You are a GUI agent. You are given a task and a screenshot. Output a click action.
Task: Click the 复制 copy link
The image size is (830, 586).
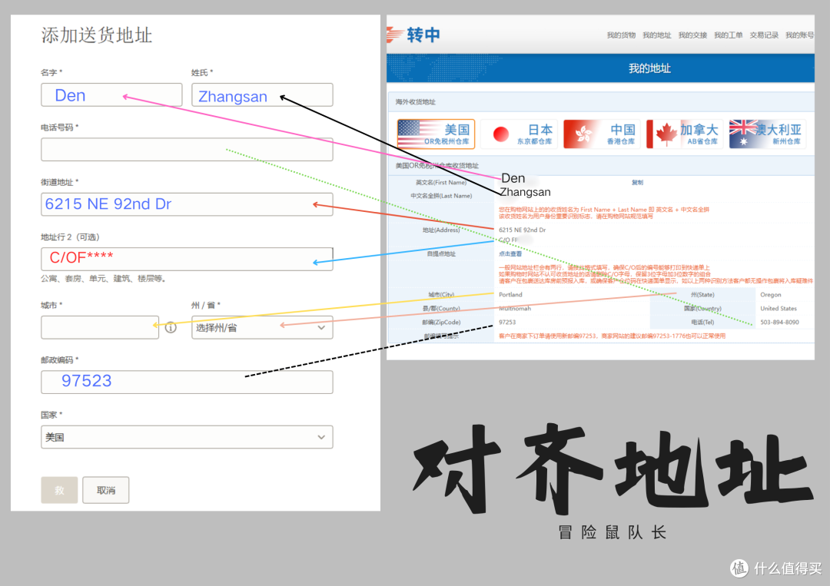[637, 183]
